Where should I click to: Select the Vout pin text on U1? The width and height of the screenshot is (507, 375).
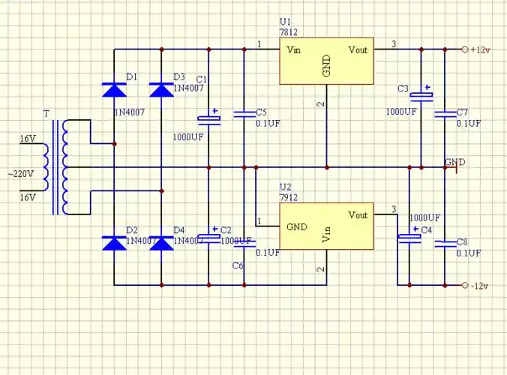[358, 49]
